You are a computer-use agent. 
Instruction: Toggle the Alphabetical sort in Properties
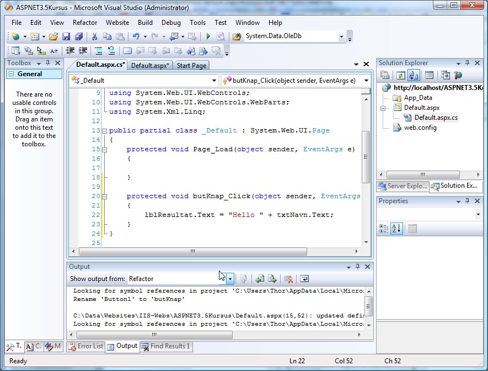point(396,229)
